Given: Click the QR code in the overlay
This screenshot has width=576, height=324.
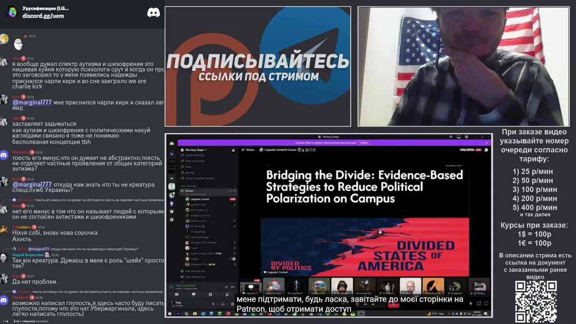Looking at the screenshot, I should click(x=536, y=301).
